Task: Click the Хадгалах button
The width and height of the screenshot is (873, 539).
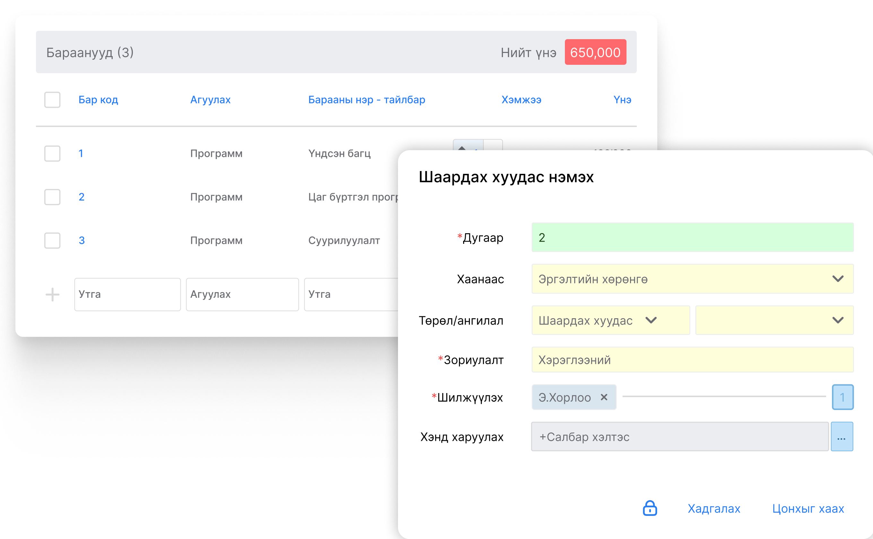Action: point(713,508)
